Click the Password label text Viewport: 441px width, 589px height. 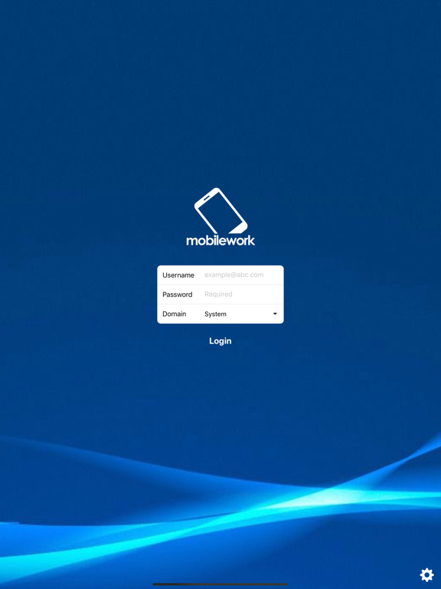click(178, 294)
